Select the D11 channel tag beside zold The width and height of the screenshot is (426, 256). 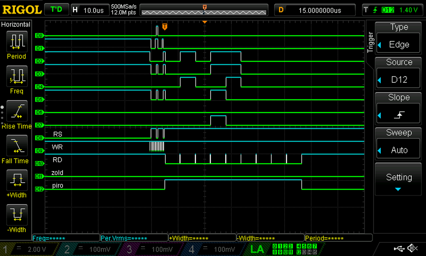[39, 176]
